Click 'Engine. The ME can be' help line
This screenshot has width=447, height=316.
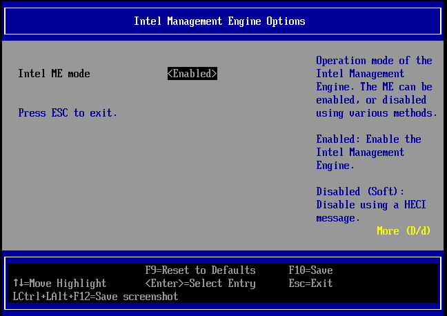374,87
